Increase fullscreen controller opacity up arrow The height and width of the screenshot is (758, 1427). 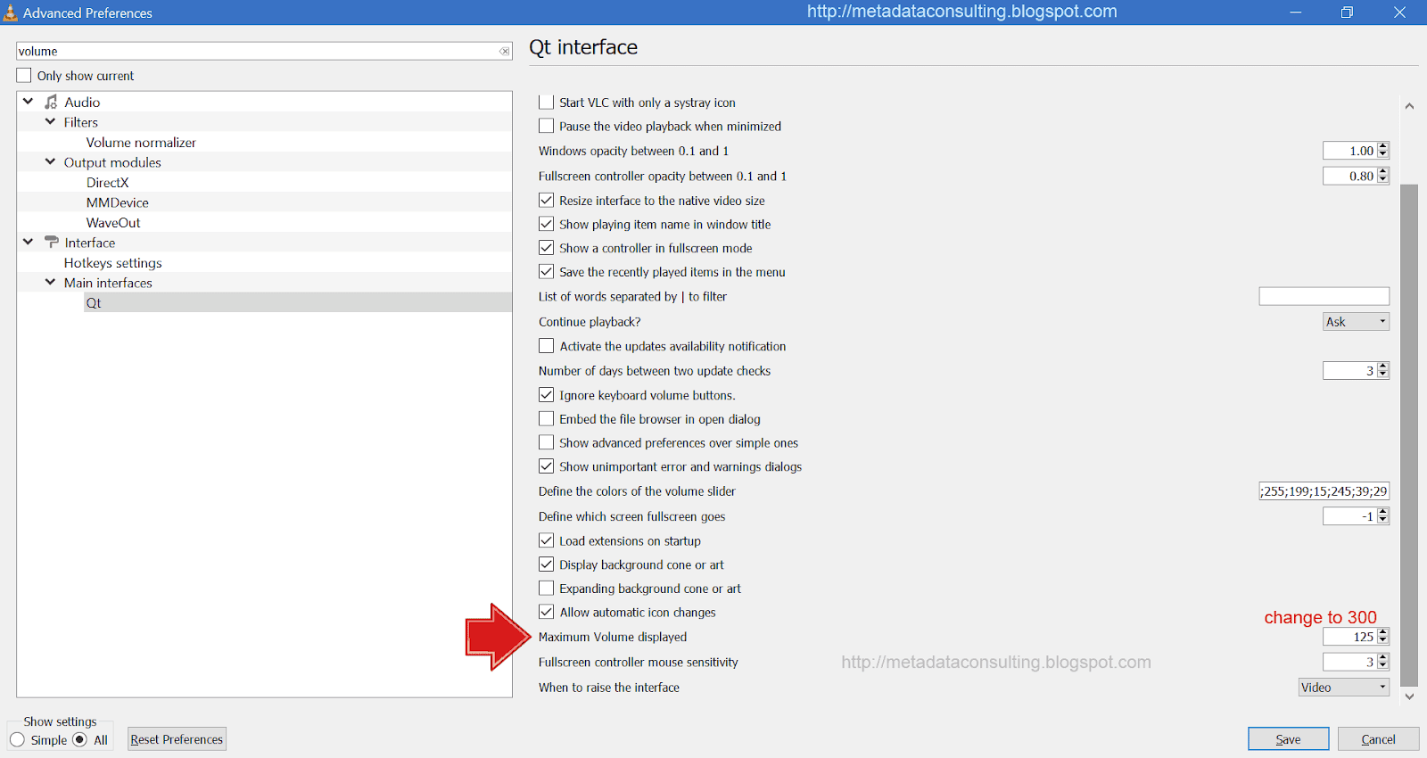(x=1383, y=172)
